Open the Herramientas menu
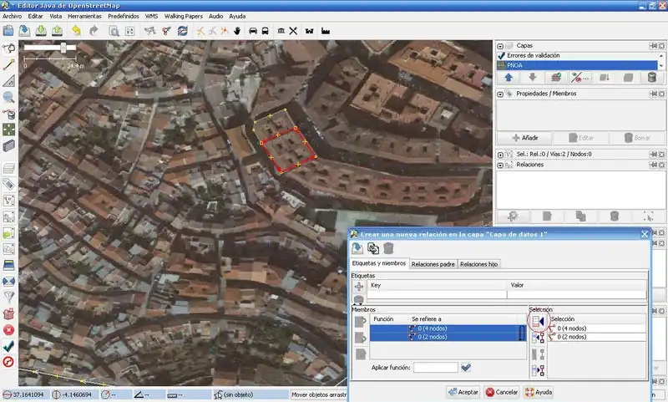Image resolution: width=668 pixels, height=402 pixels. [86, 16]
